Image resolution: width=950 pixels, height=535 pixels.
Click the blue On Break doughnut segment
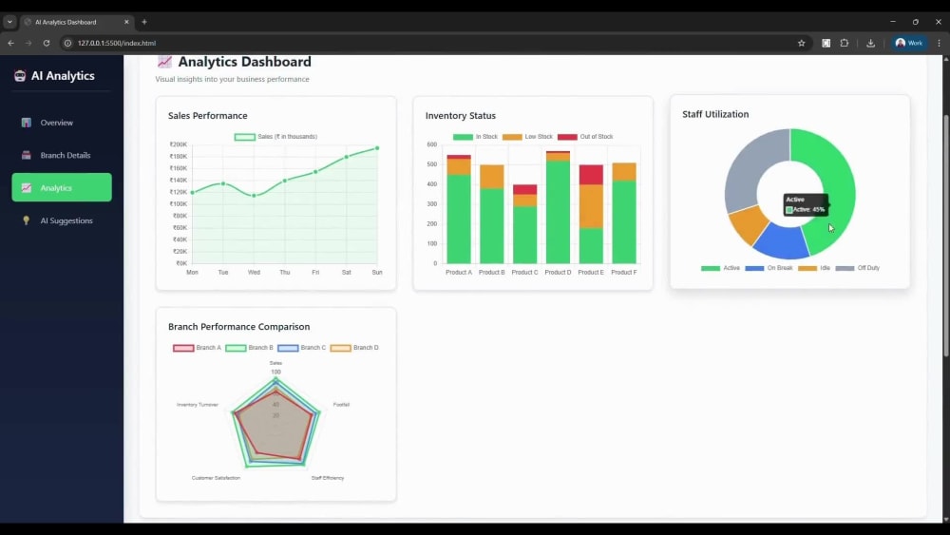(781, 241)
